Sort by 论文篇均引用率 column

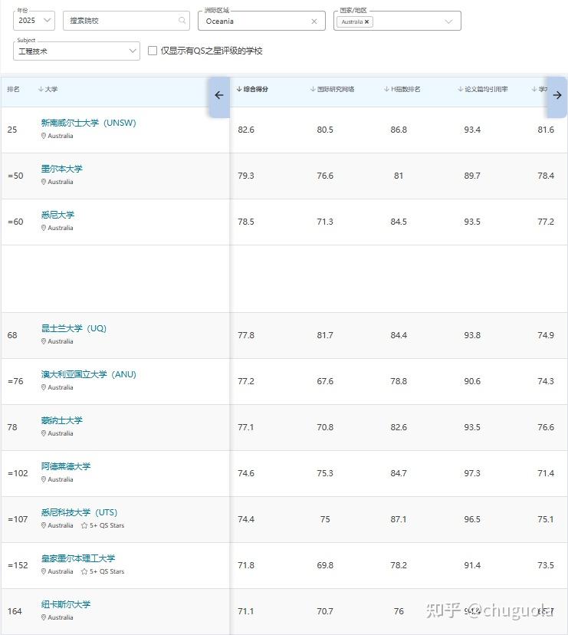(485, 90)
